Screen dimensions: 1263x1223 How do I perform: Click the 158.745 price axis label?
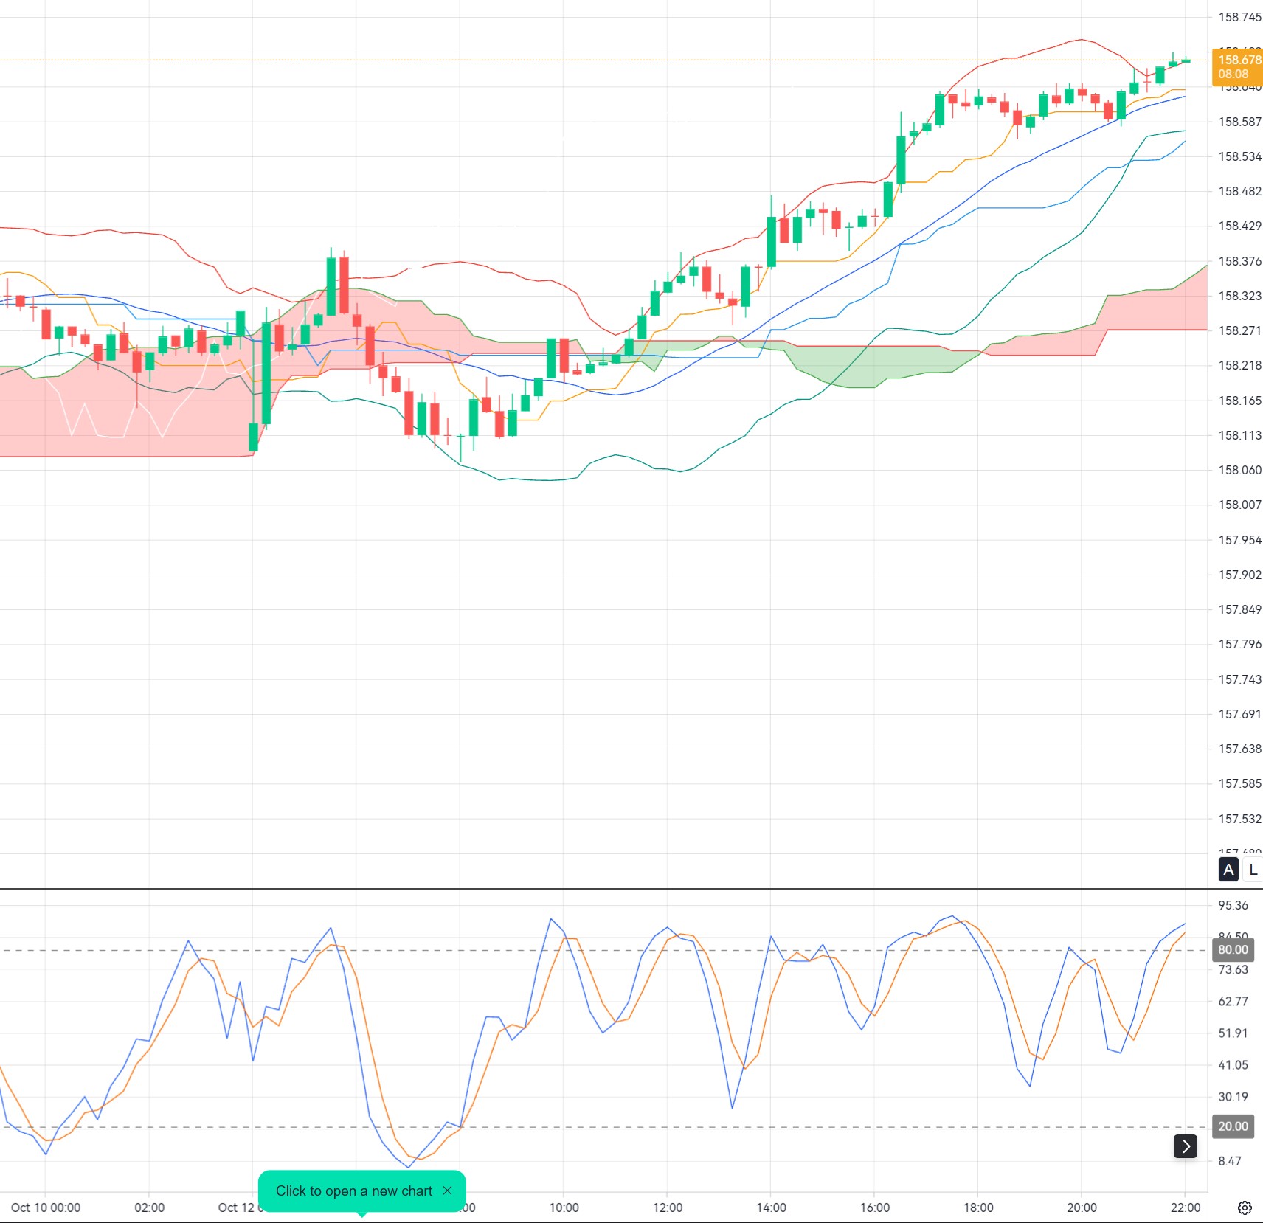1239,17
